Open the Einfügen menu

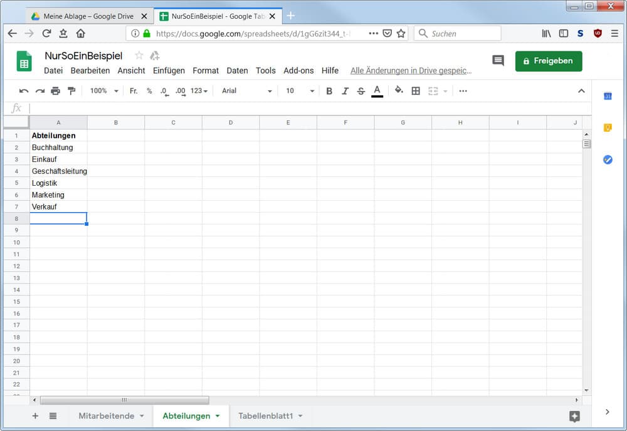169,71
